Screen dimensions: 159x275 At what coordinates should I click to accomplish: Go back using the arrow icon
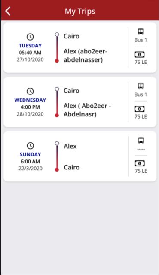(x=8, y=11)
